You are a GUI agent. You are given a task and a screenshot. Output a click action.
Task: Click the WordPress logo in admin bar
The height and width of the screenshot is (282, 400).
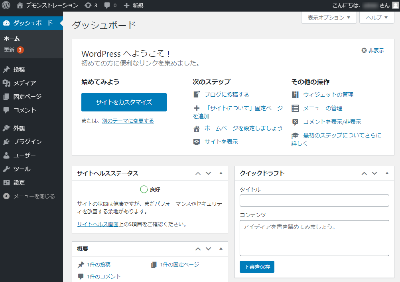click(x=6, y=5)
